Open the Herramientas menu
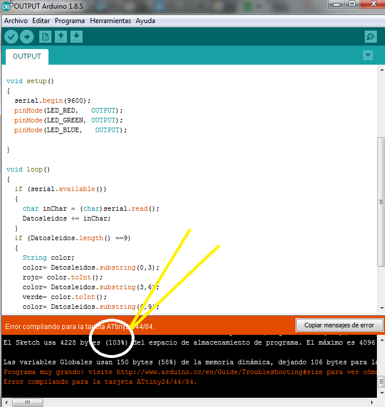This screenshot has width=385, height=407. pos(110,21)
